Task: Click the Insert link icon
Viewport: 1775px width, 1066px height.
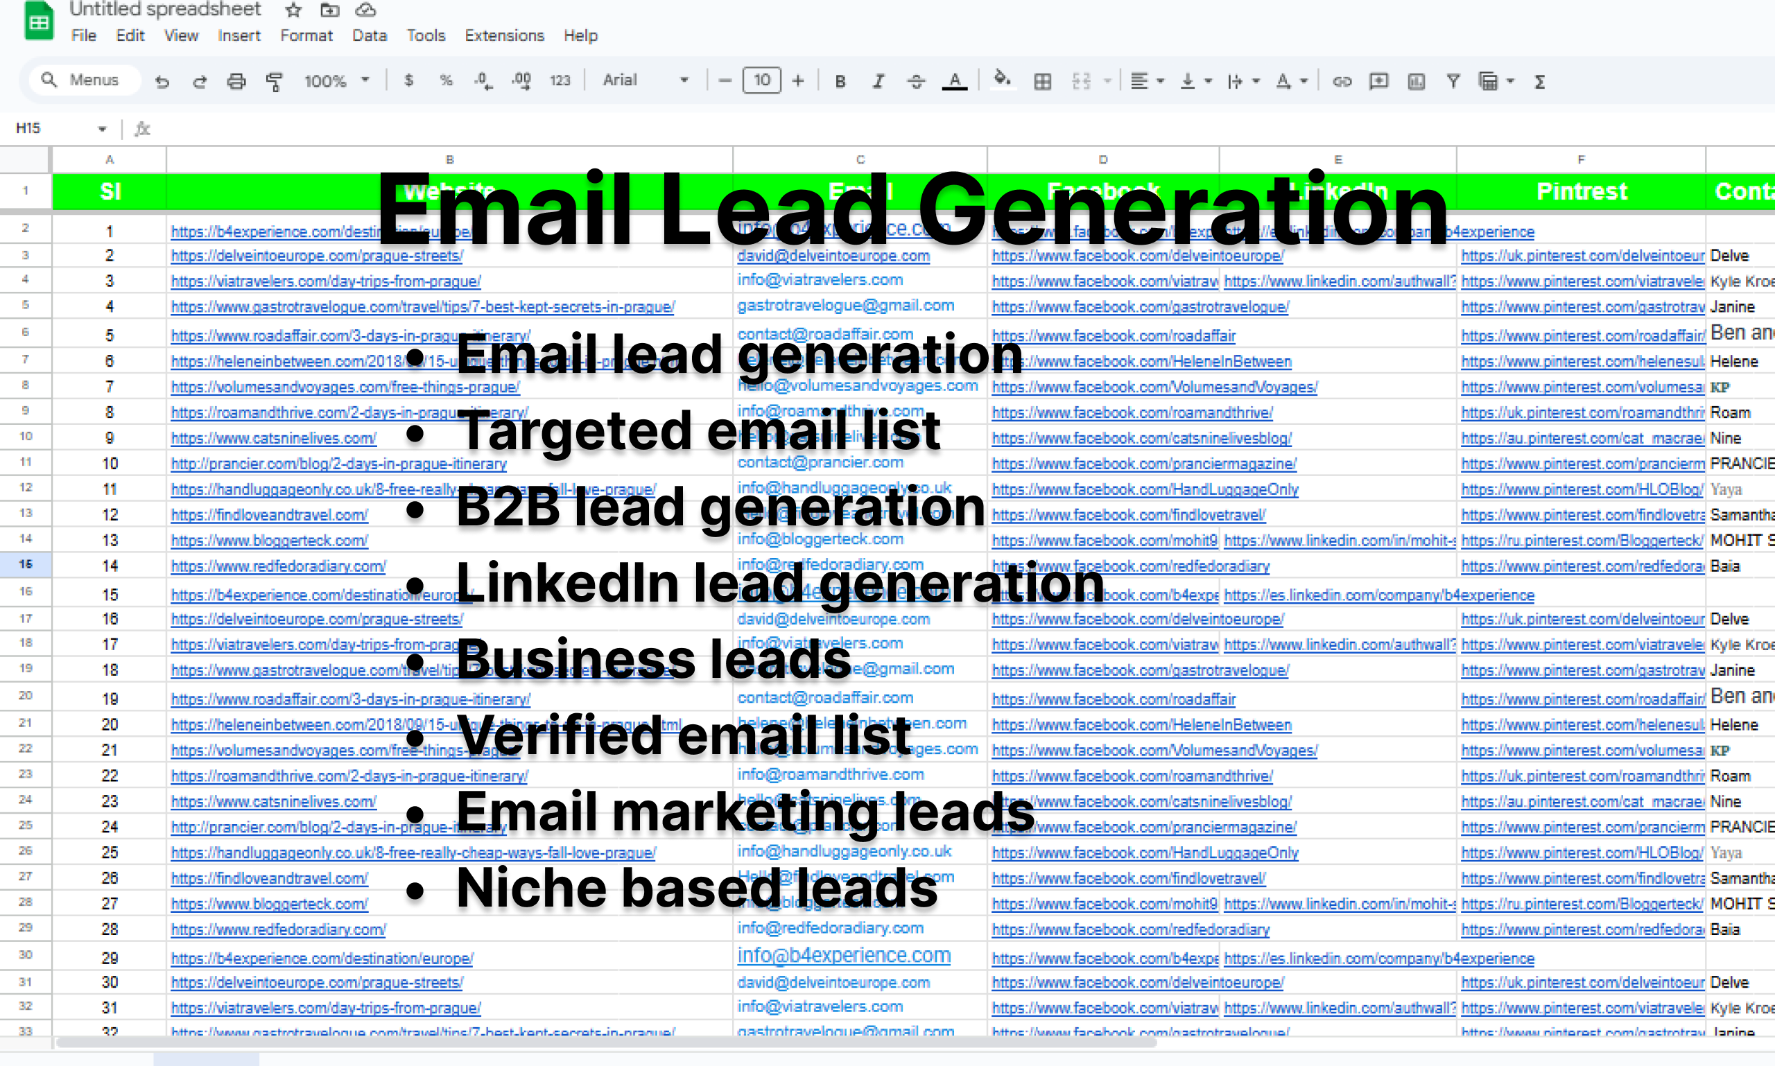Action: tap(1341, 81)
